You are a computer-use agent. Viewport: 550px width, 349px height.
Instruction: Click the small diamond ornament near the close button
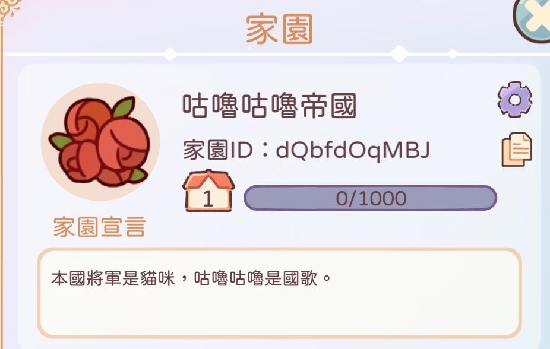[x=453, y=53]
